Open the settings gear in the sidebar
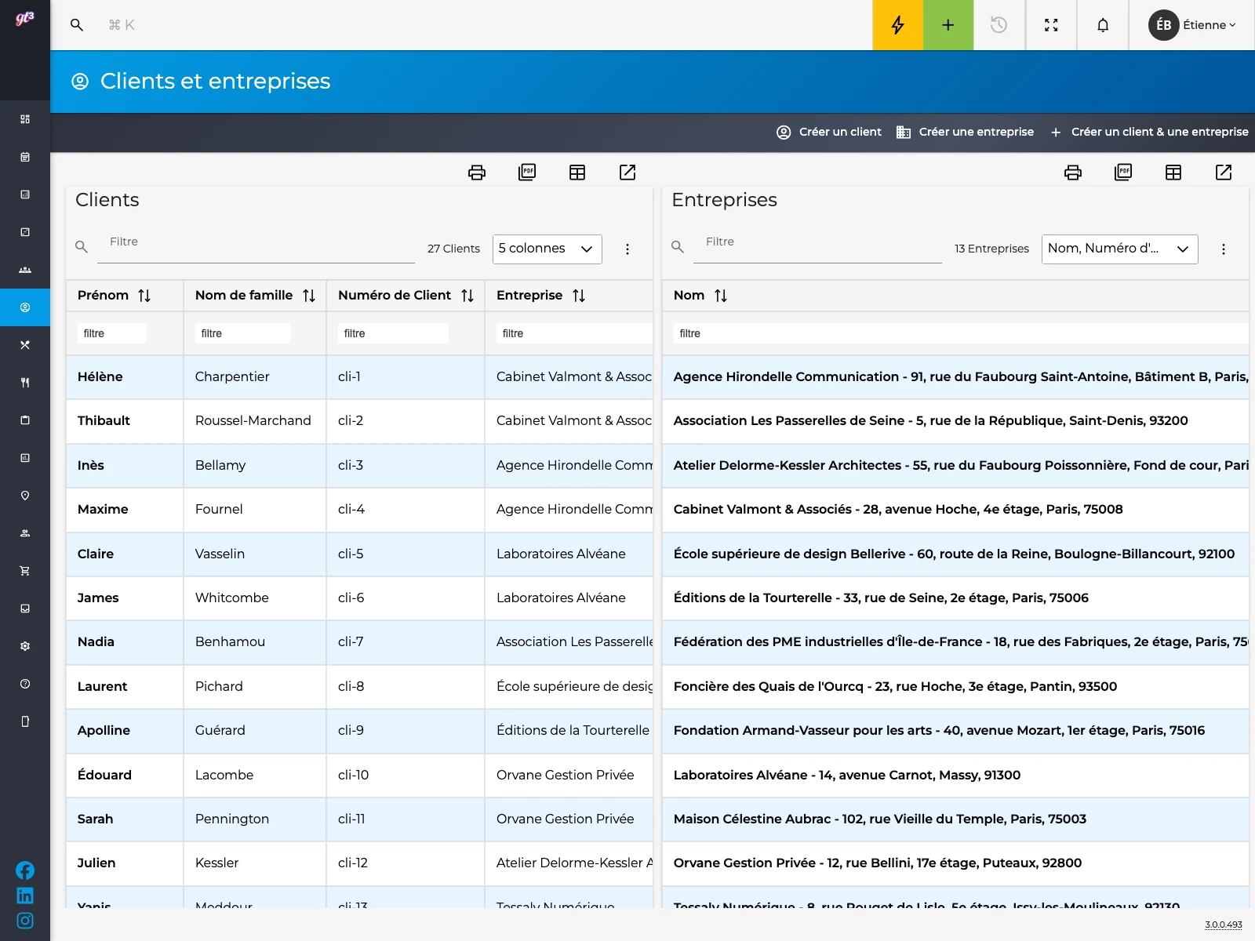Screen dimensions: 1255x941 [25, 646]
